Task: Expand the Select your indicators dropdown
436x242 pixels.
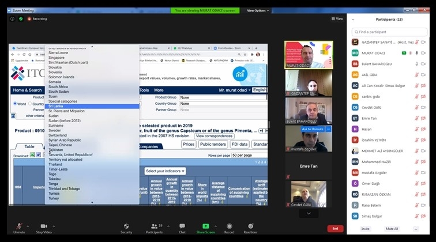Action: click(x=166, y=171)
